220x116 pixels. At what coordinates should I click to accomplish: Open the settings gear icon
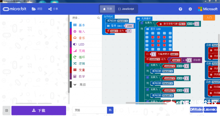190,9
